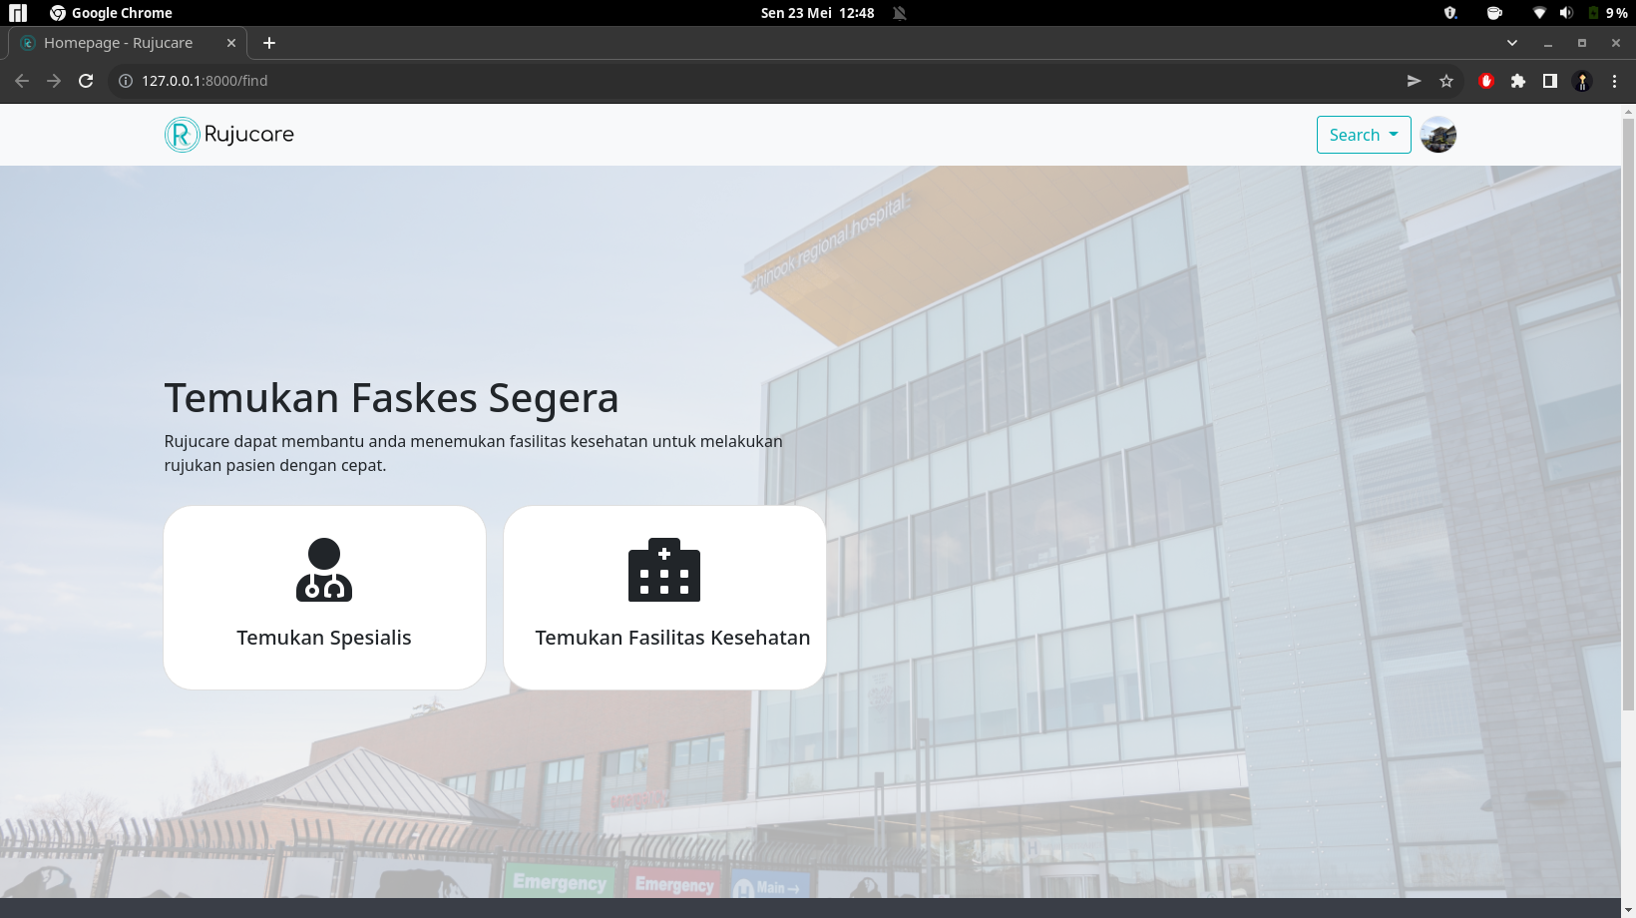Image resolution: width=1636 pixels, height=918 pixels.
Task: Select the Temukan Fasilitas Kesehatan card
Action: pos(664,598)
